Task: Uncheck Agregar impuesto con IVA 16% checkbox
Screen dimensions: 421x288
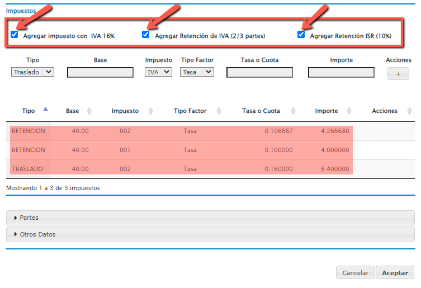Action: tap(15, 35)
